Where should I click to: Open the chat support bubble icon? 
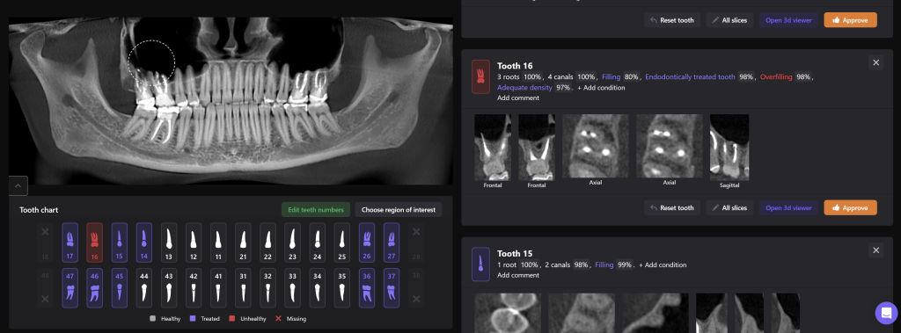point(886,313)
